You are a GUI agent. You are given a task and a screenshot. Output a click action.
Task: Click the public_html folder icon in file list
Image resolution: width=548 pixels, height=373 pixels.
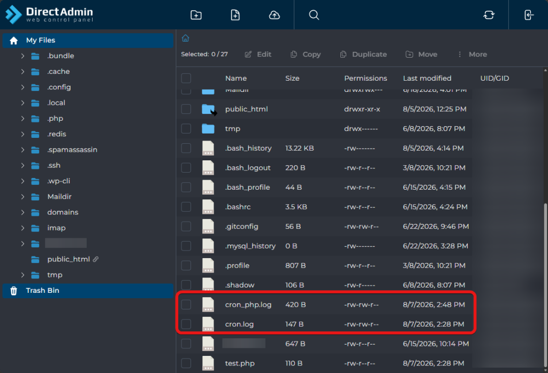coord(208,109)
